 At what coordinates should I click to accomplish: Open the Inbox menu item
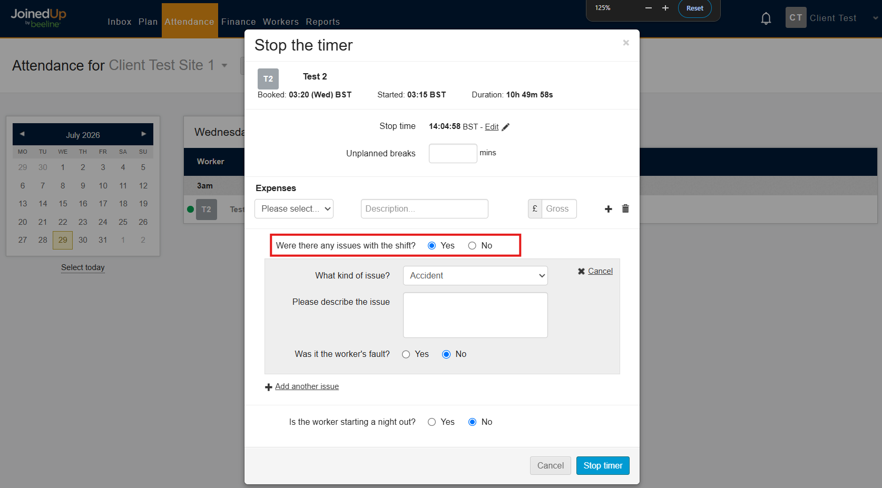coord(120,22)
